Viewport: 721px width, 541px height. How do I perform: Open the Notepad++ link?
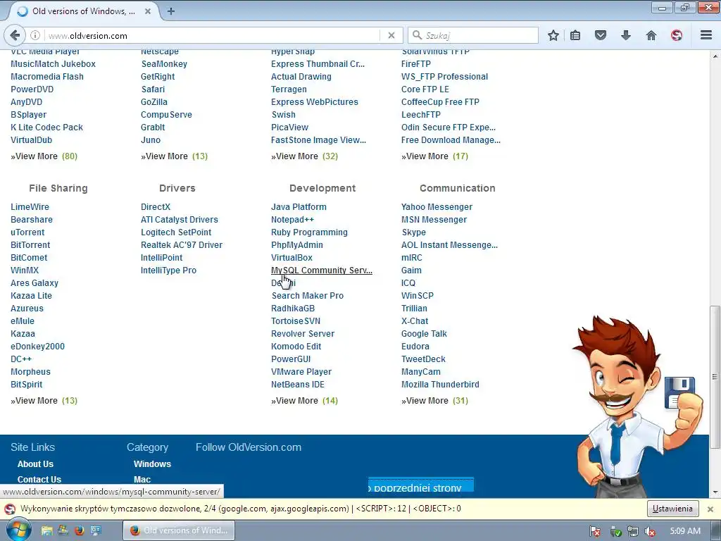pos(292,220)
